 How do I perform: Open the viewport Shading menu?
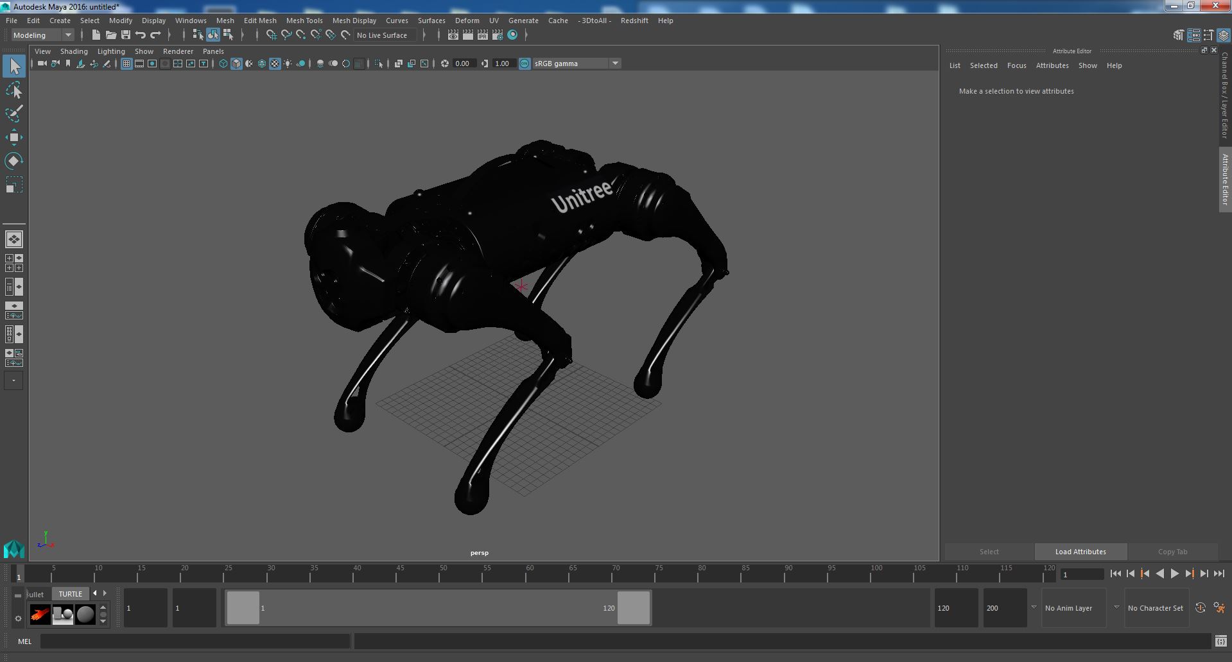click(x=74, y=51)
